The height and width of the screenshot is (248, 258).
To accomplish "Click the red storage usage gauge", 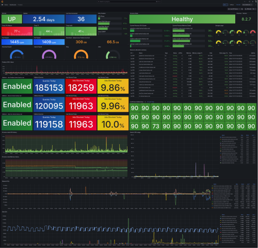I will click(x=253, y=32).
